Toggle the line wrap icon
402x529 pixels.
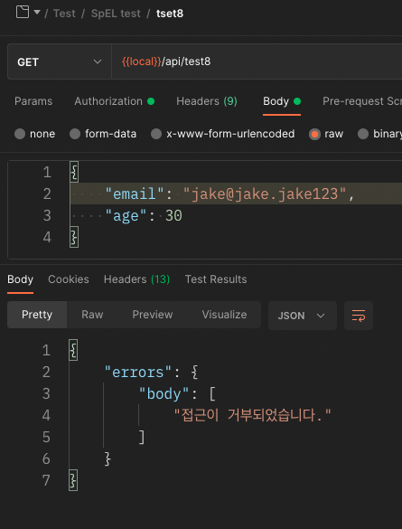[359, 316]
